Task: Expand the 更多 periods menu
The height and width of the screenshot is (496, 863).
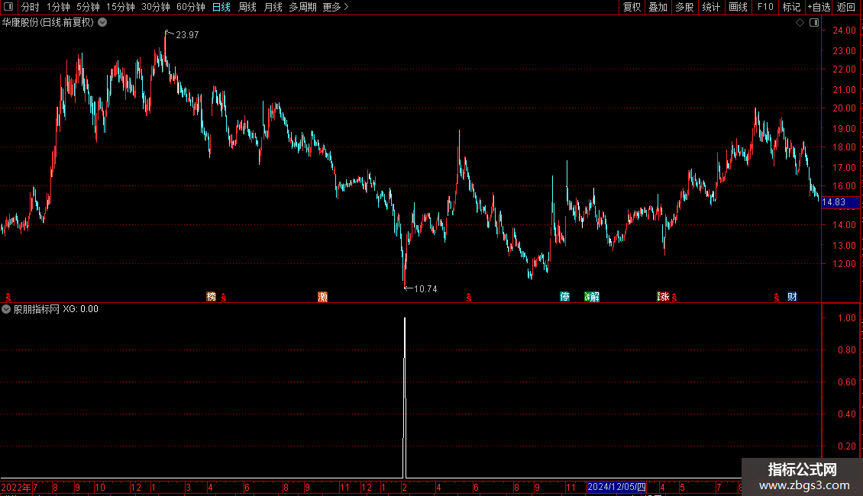Action: tap(336, 7)
